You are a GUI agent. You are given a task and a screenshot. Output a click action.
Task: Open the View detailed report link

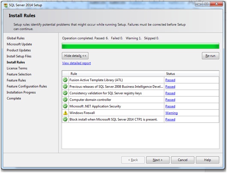77,63
